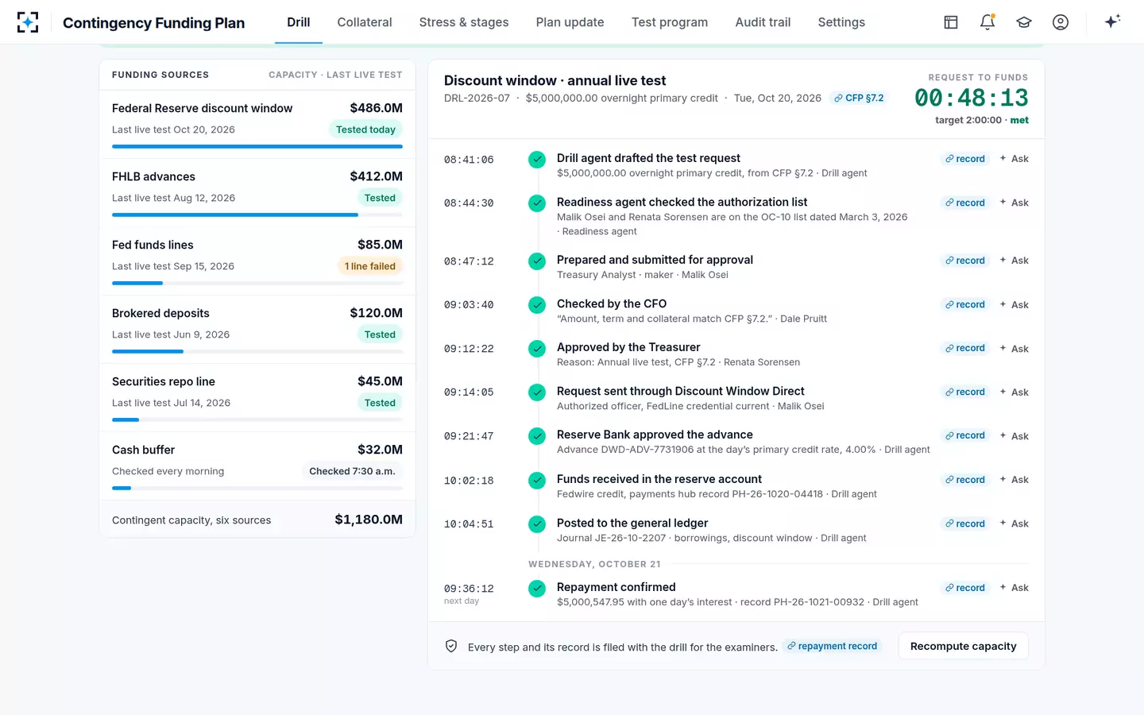Viewport: 1144px width, 715px height.
Task: Click the green check for drafted test request
Action: coord(537,160)
